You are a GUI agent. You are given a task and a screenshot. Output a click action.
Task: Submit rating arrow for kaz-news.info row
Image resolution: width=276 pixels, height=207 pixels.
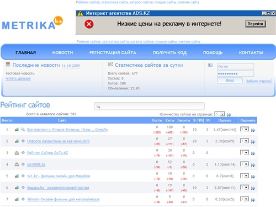click(x=253, y=142)
